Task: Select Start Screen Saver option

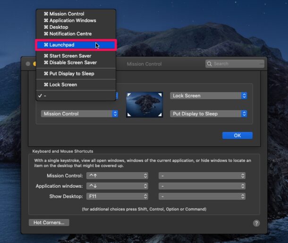Action: (x=76, y=56)
